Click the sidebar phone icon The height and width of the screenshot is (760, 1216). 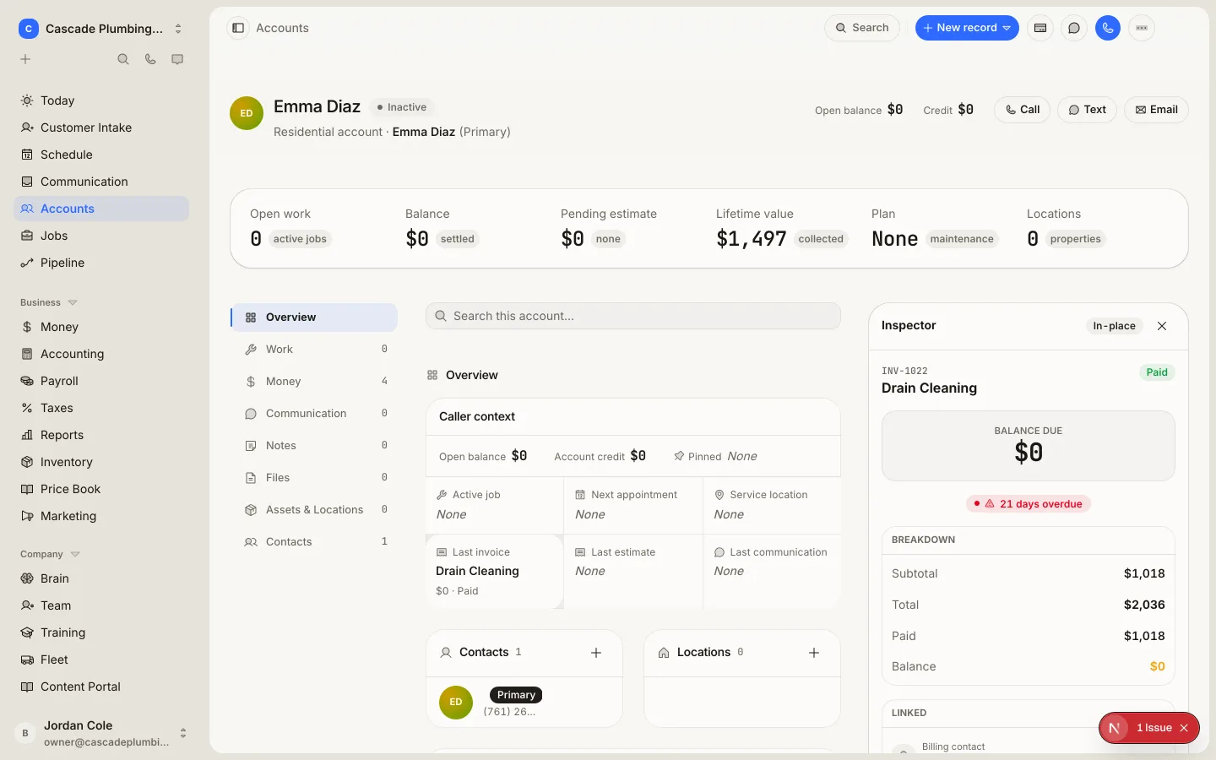click(150, 59)
